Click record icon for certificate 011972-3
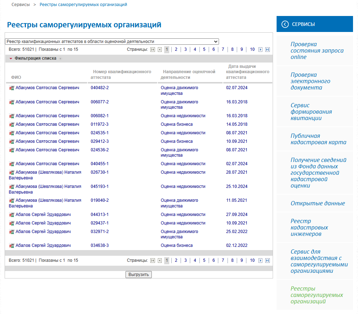The image size is (358, 314). [x=12, y=125]
